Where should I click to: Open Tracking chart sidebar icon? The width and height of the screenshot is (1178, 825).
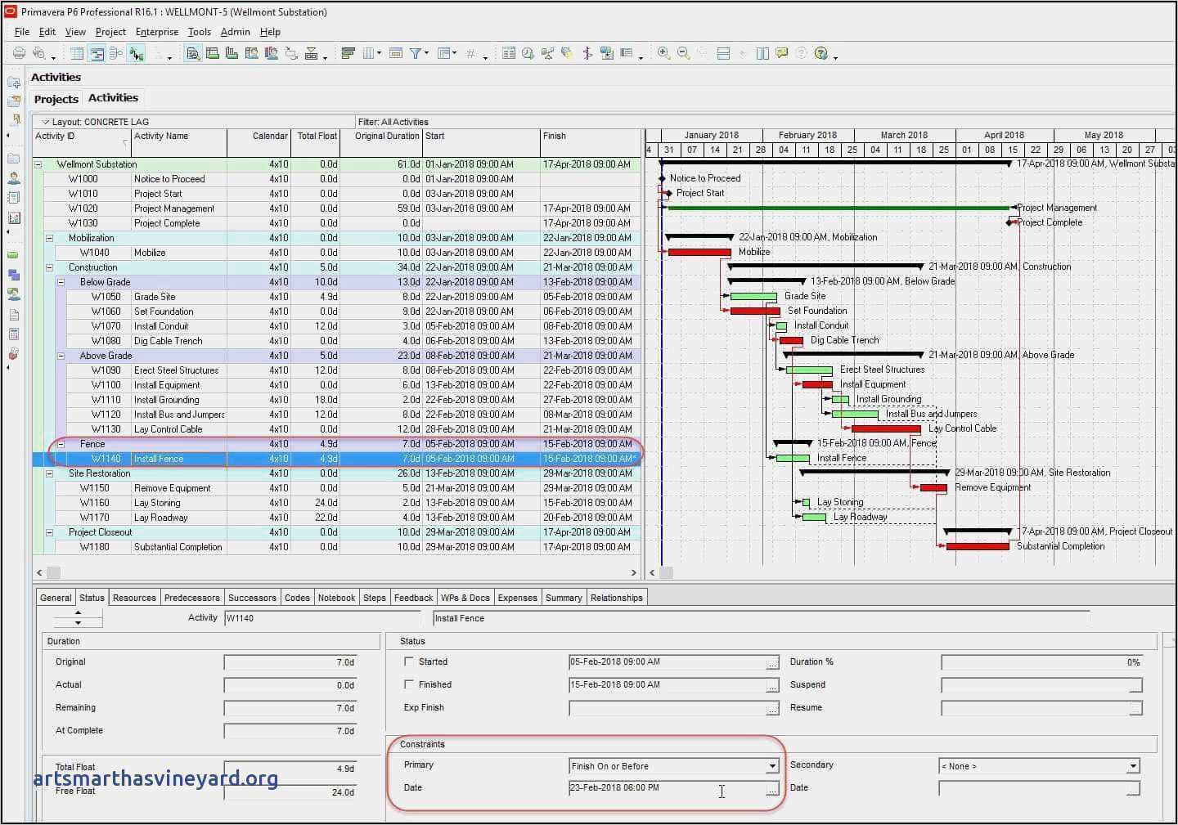(x=14, y=218)
